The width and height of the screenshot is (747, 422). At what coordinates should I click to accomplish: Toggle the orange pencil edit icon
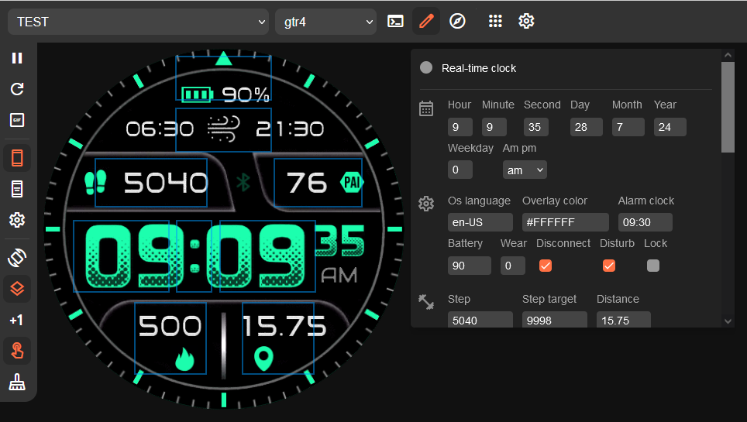pos(426,22)
